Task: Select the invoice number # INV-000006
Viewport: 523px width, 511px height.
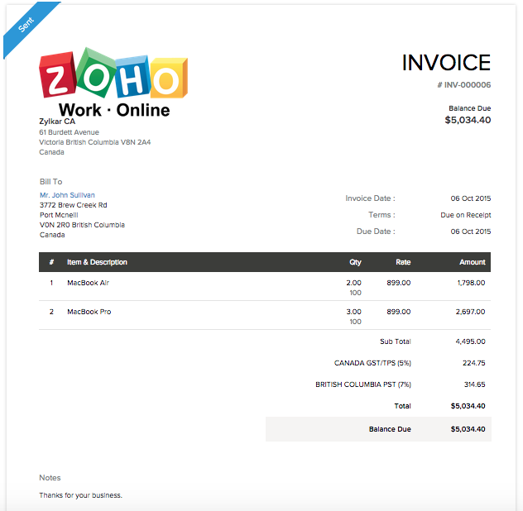Action: pyautogui.click(x=464, y=85)
